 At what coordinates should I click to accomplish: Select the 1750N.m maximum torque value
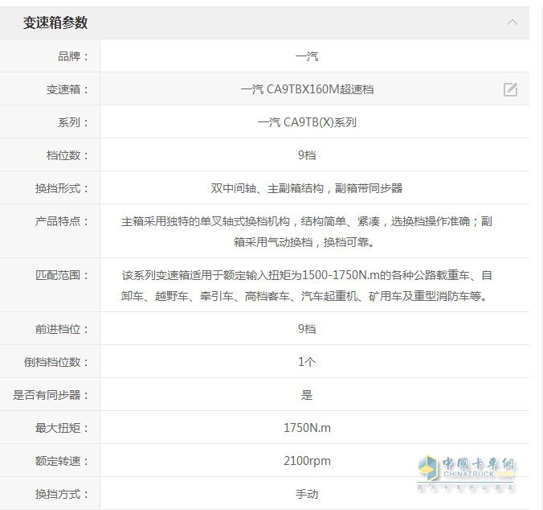[307, 428]
